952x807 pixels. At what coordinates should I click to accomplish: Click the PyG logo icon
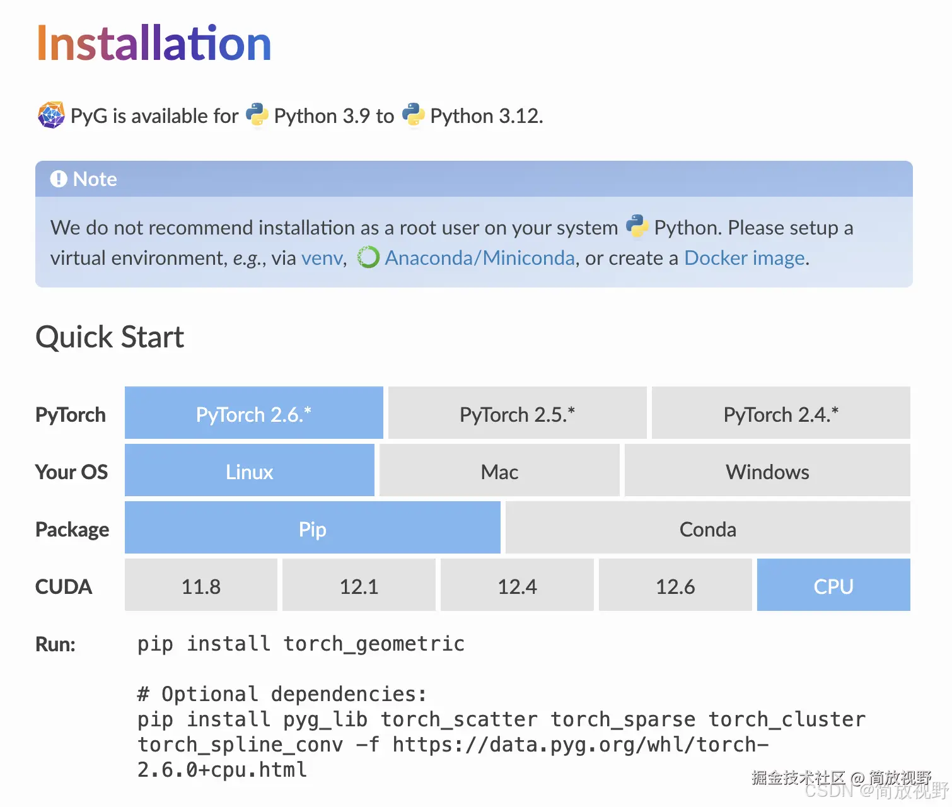(x=51, y=115)
